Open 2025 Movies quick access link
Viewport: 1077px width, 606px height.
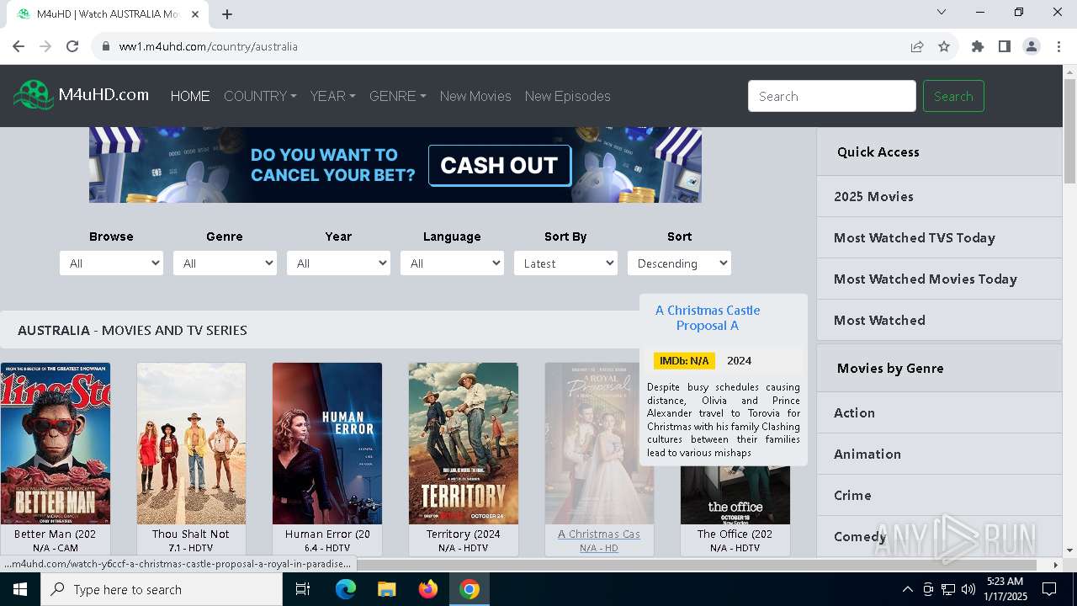click(x=873, y=196)
